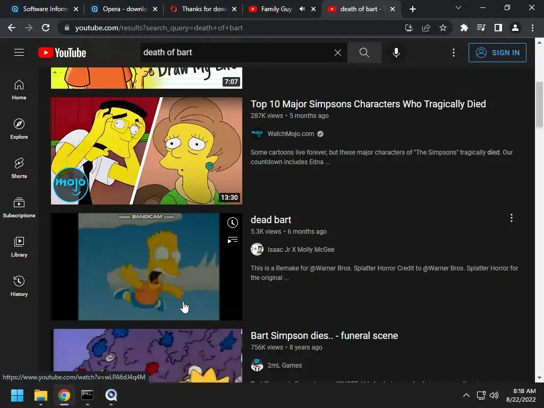The image size is (544, 408).
Task: Open action menu for dead bart video
Action: pos(512,218)
